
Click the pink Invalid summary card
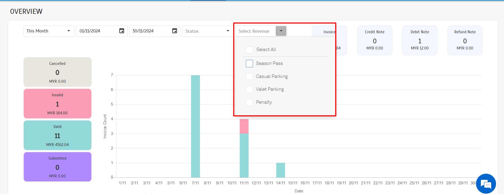pyautogui.click(x=58, y=104)
